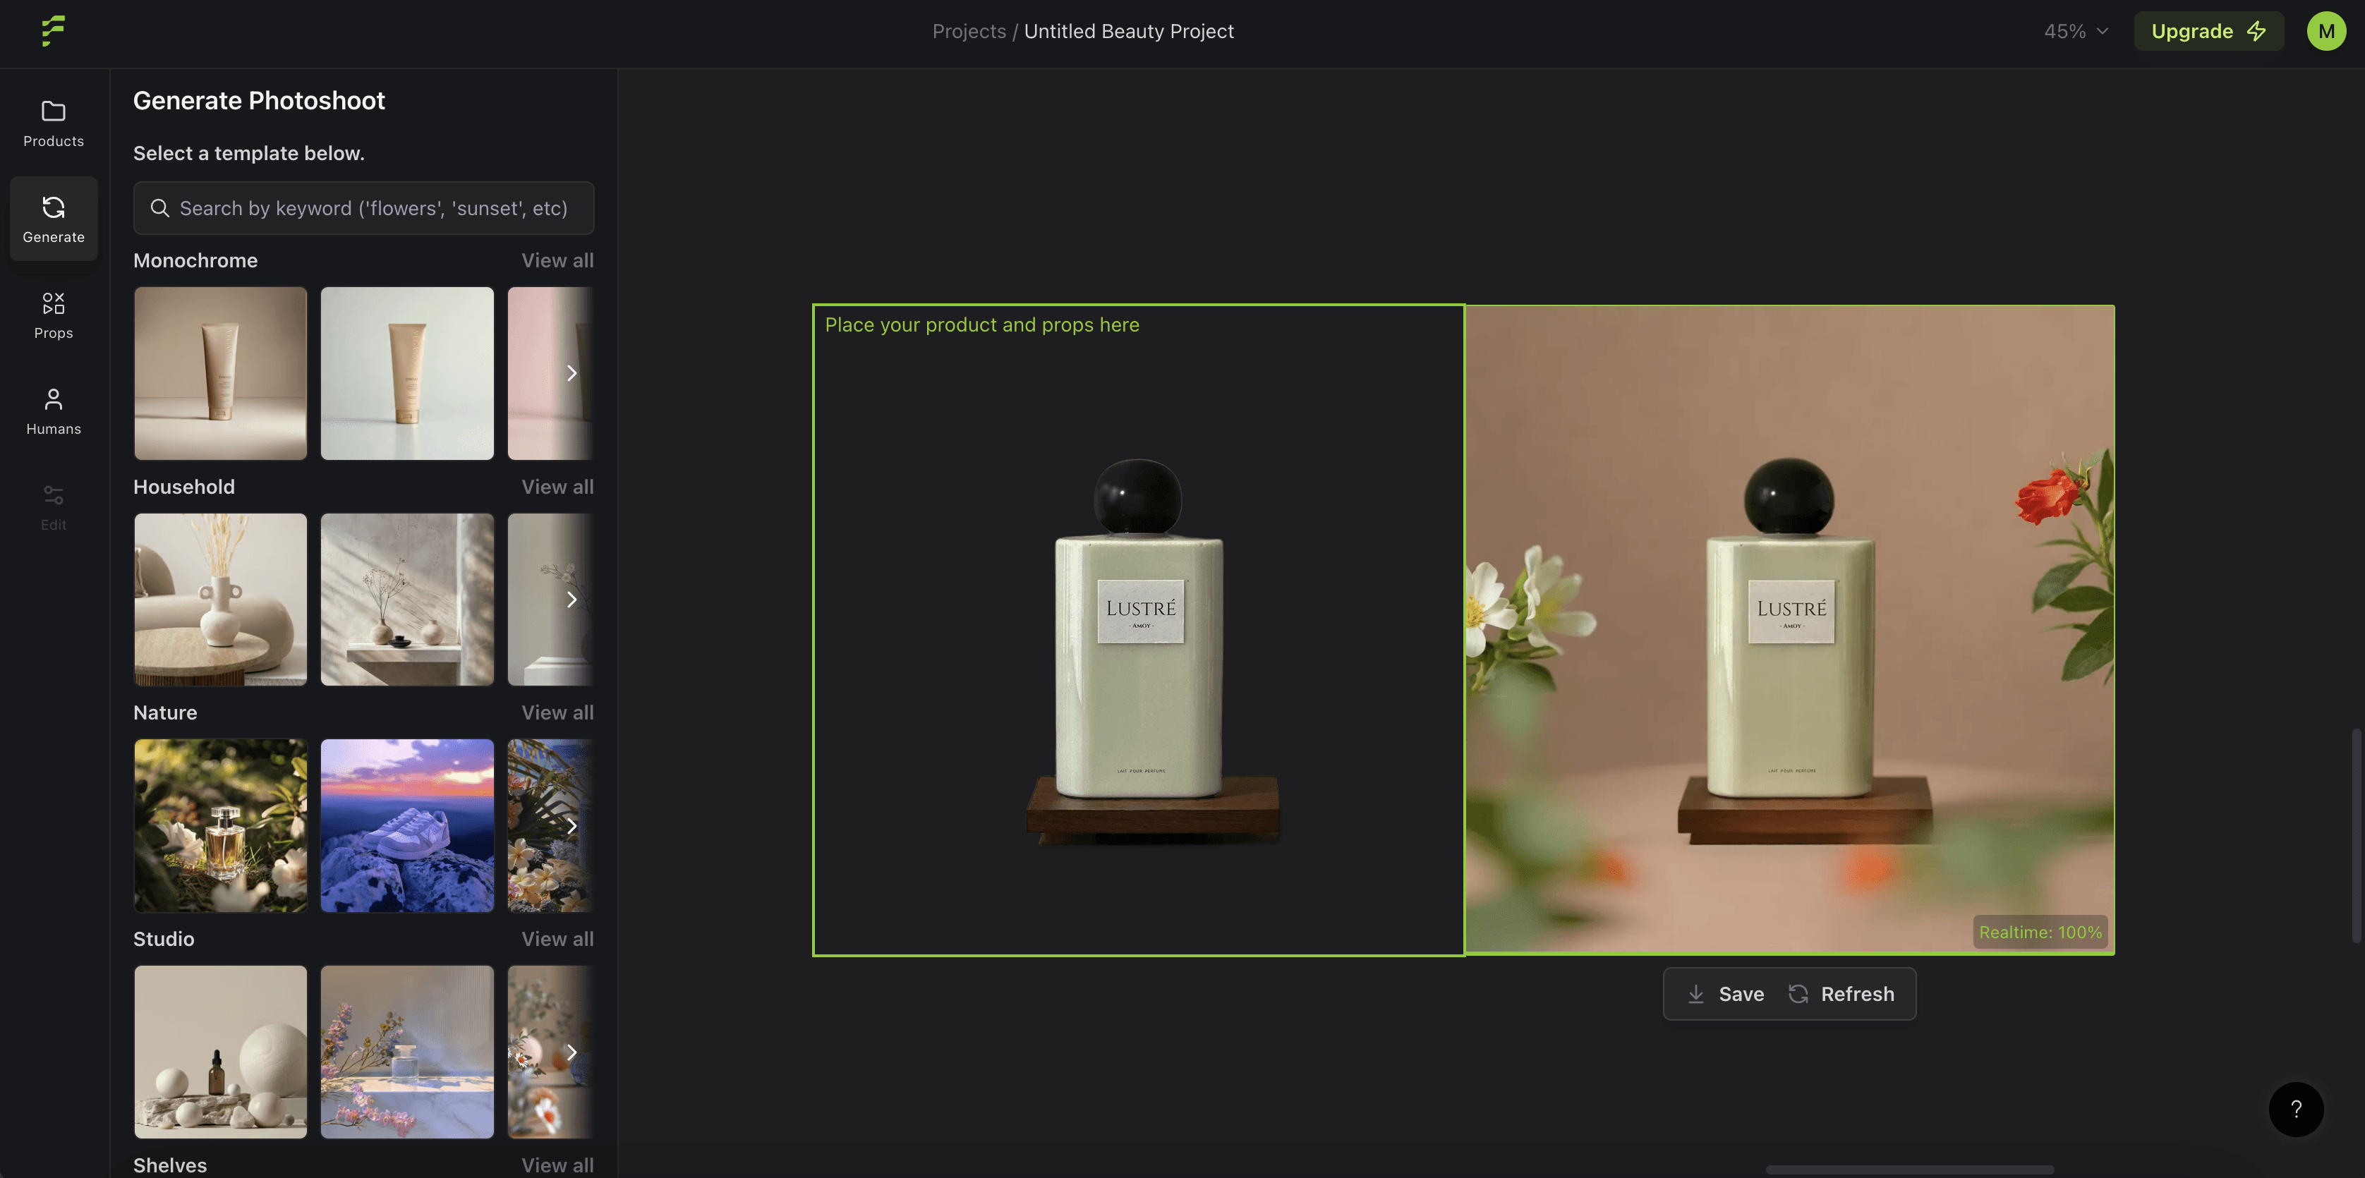Image resolution: width=2365 pixels, height=1178 pixels.
Task: View all Studio templates
Action: pos(557,940)
